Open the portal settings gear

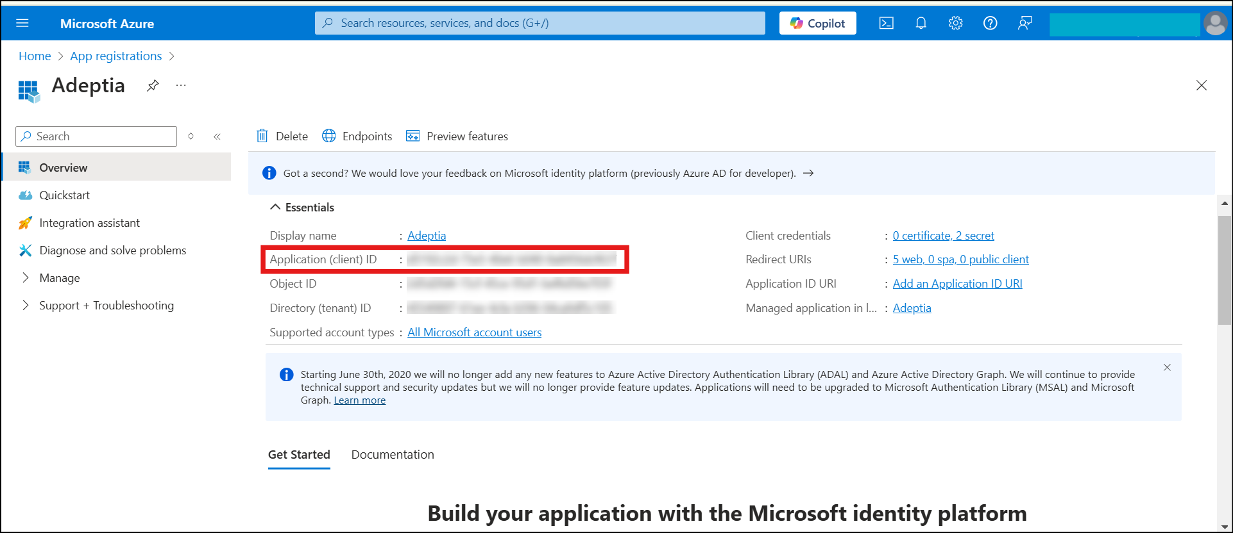955,24
